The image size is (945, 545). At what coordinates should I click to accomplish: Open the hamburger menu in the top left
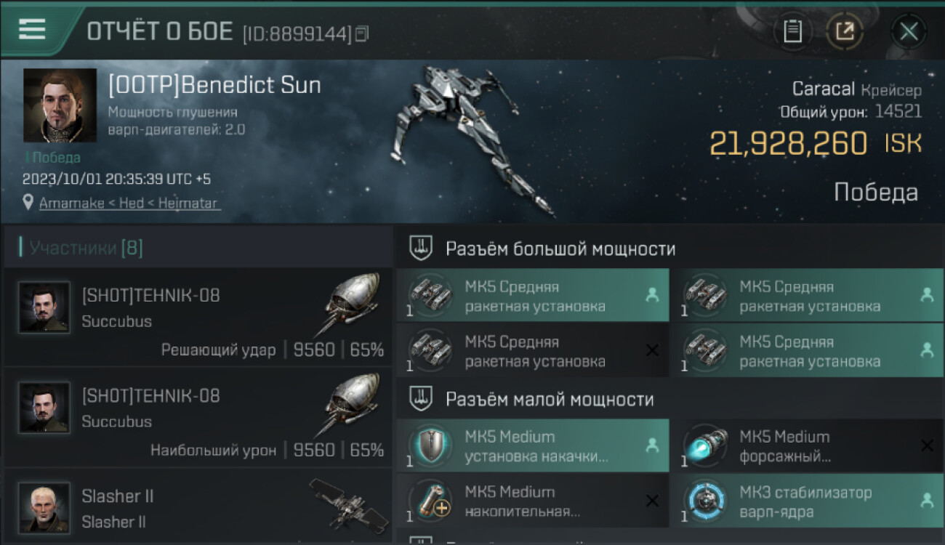point(32,29)
